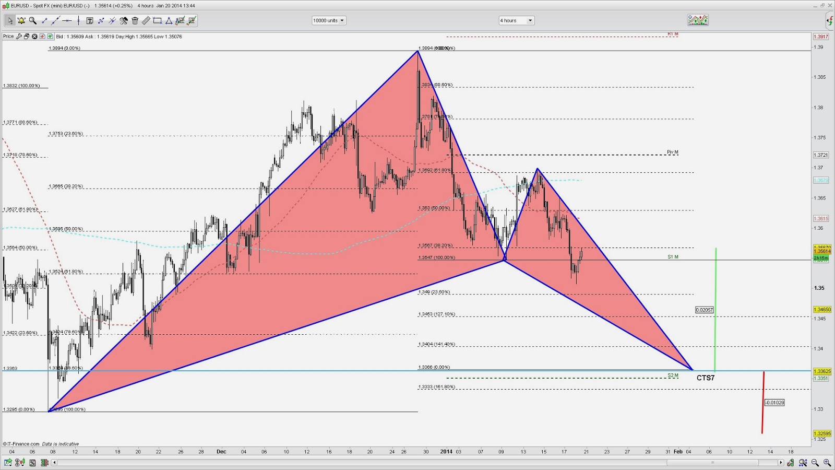Select the vertical line tool
The height and width of the screenshot is (470, 835).
[78, 21]
